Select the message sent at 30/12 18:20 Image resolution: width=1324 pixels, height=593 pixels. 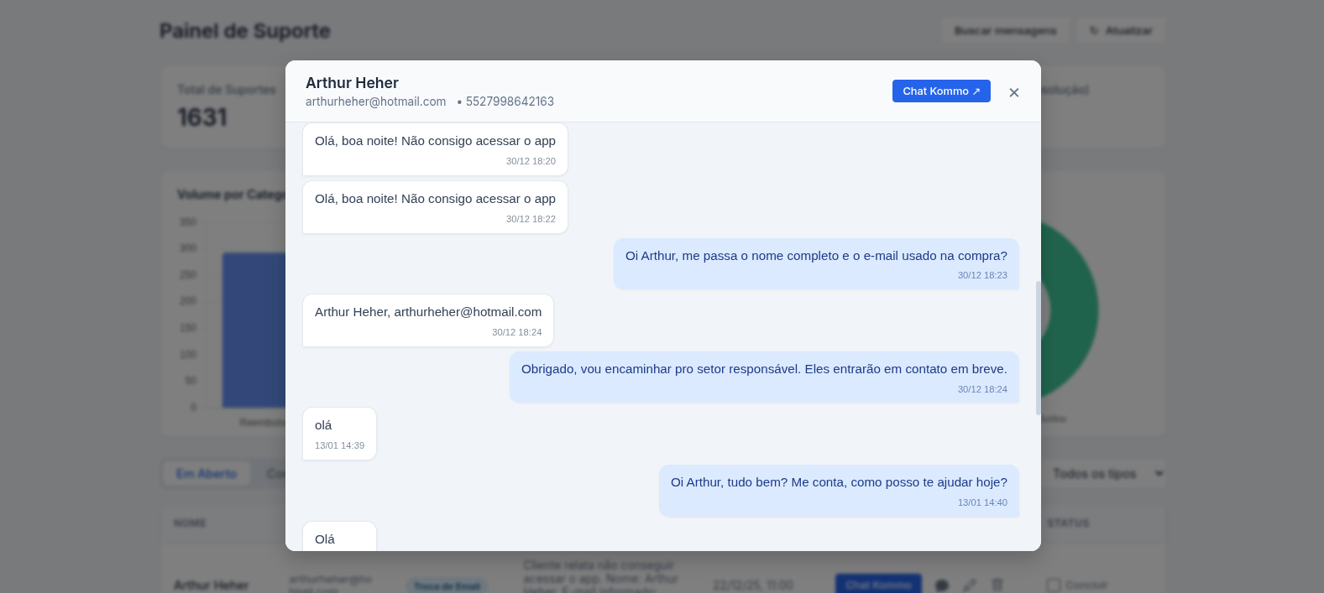(x=435, y=149)
